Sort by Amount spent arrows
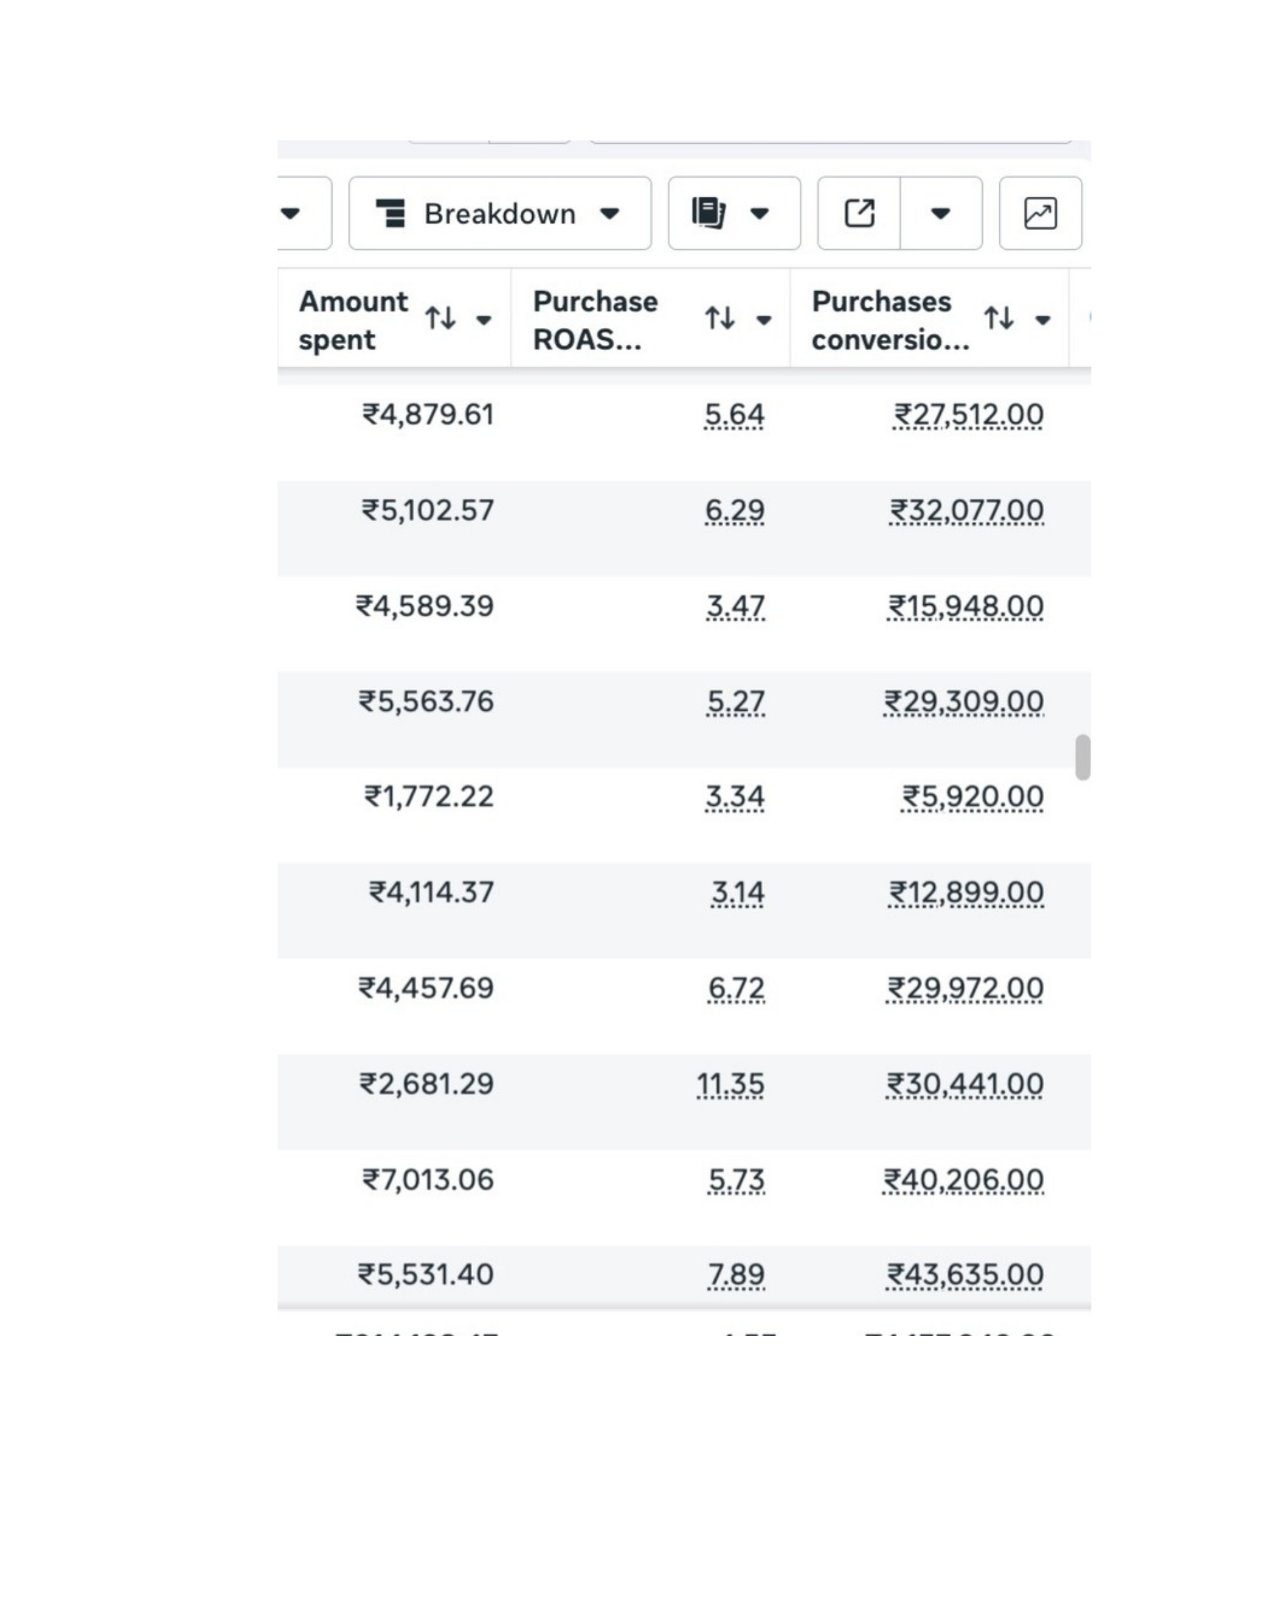The image size is (1283, 1604). point(441,318)
